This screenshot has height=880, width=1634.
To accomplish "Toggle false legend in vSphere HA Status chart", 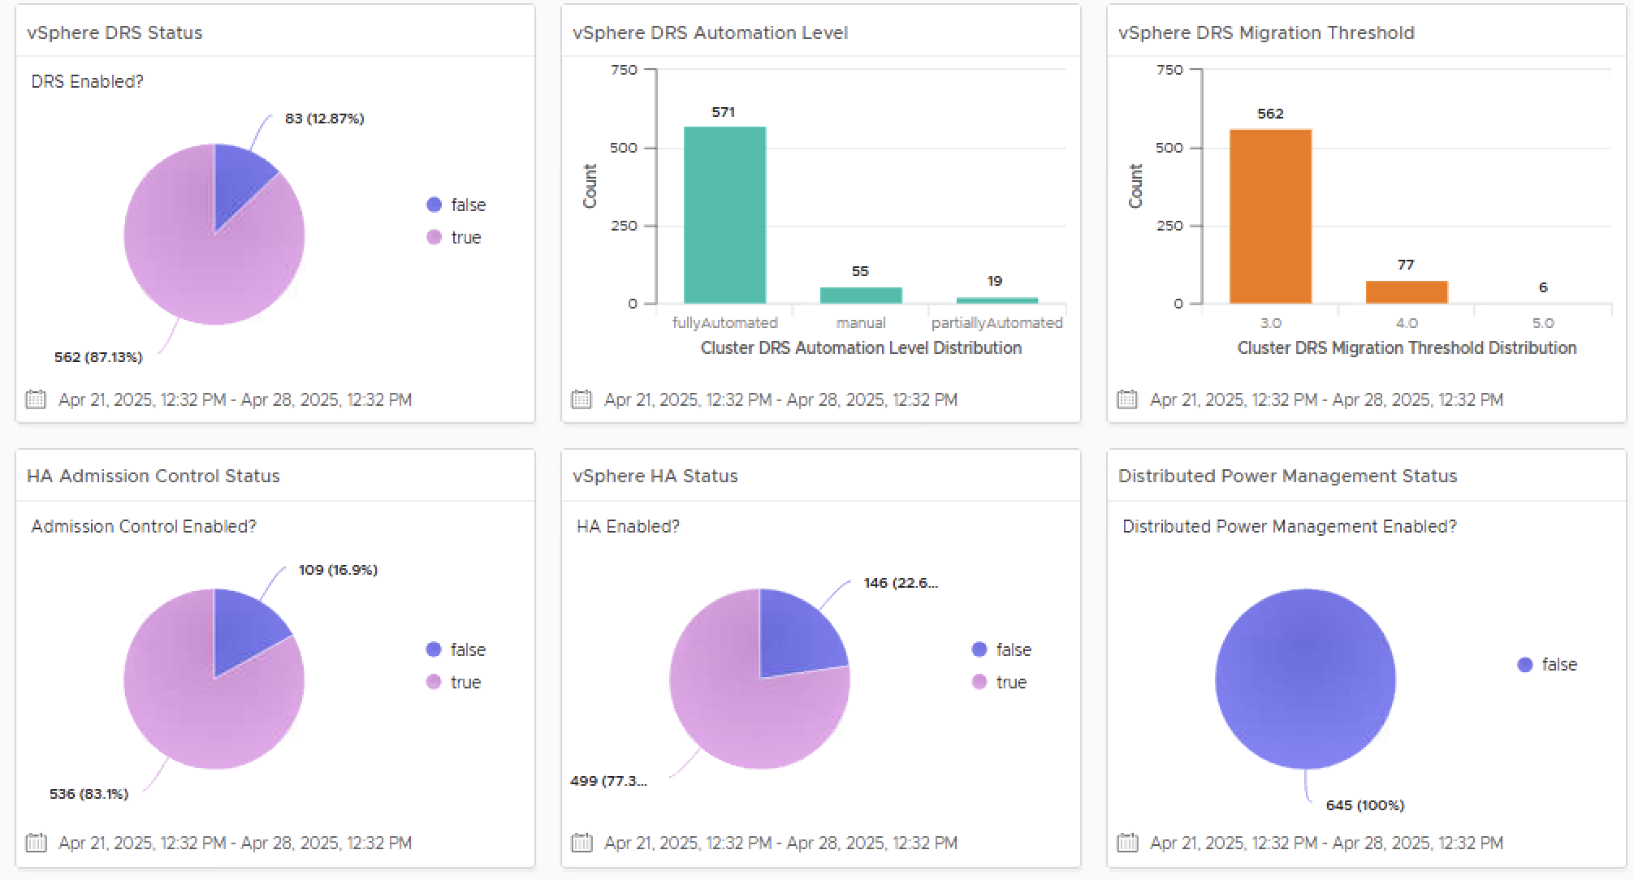I will pyautogui.click(x=1002, y=649).
